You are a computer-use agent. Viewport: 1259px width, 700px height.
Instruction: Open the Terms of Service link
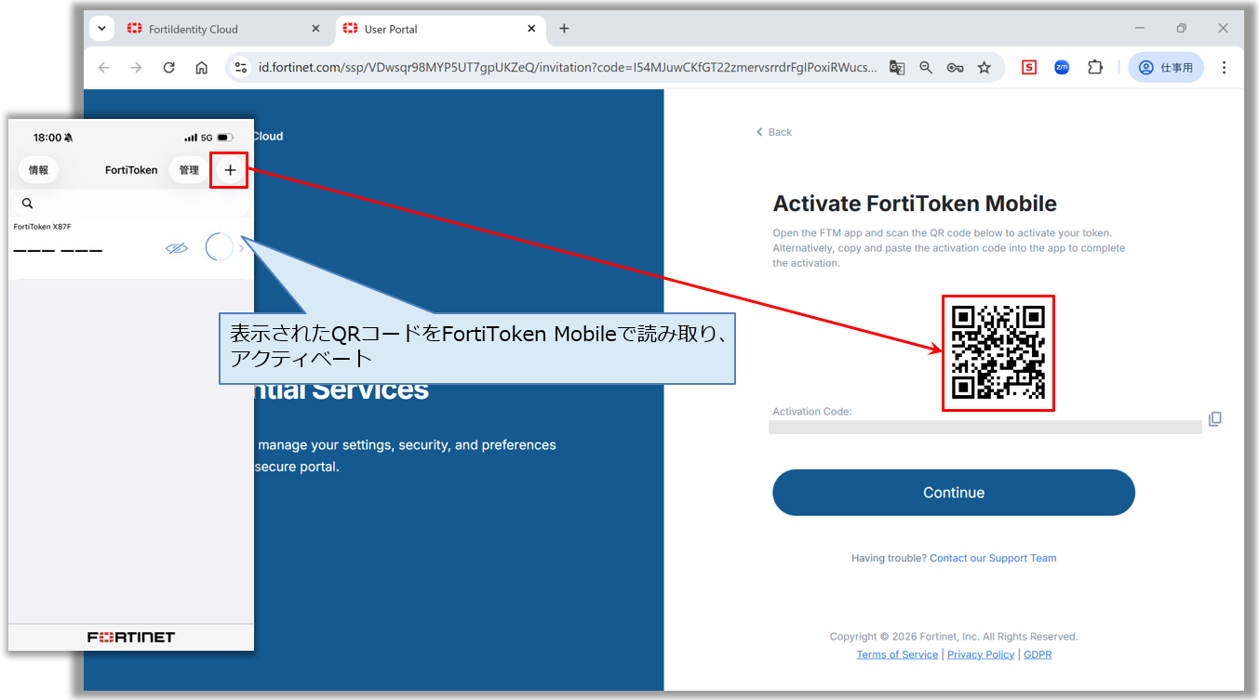(897, 654)
